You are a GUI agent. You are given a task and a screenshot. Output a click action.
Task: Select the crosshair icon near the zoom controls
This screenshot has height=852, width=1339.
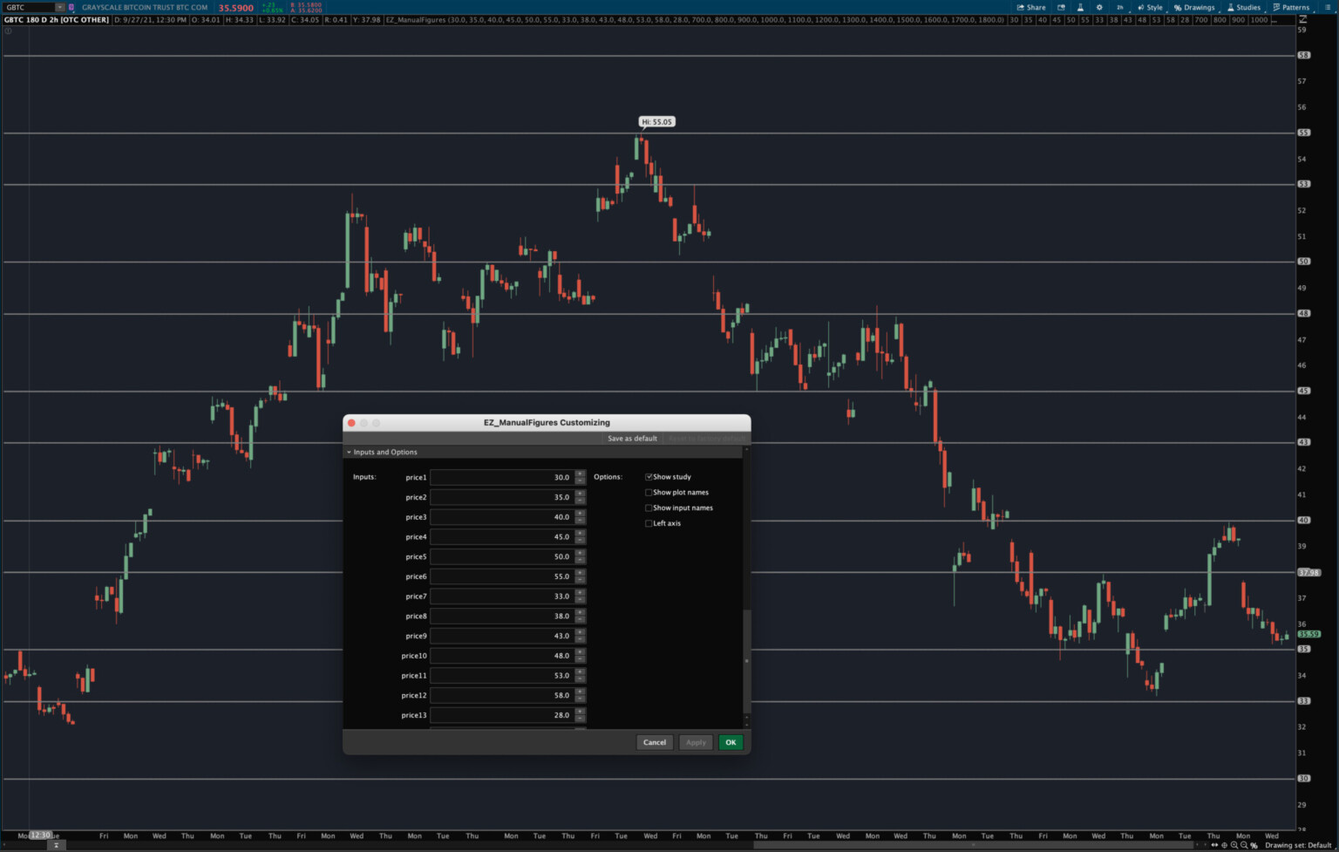[1225, 845]
